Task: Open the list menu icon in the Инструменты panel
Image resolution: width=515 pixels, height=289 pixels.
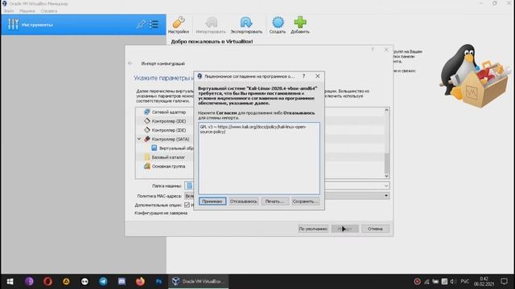Action: (x=154, y=24)
